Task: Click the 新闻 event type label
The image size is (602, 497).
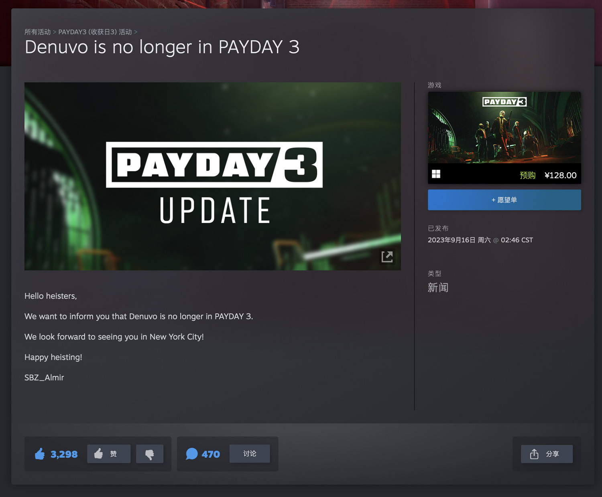Action: [x=438, y=287]
